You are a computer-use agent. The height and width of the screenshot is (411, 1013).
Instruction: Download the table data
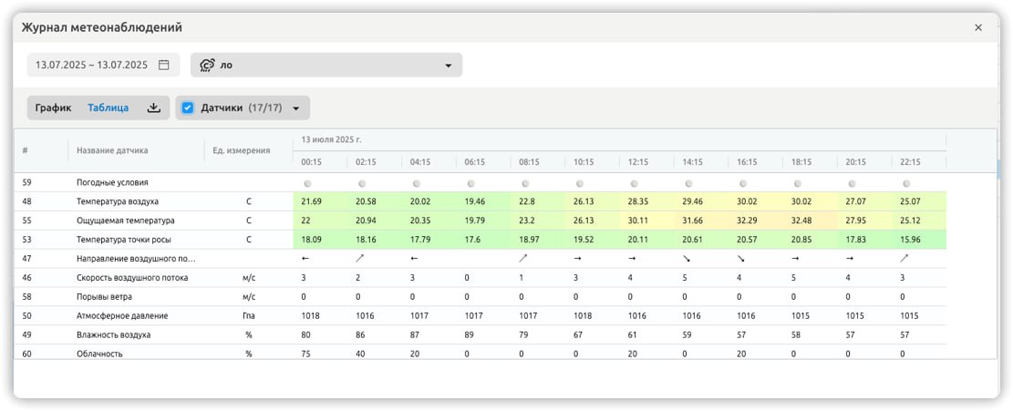(153, 108)
